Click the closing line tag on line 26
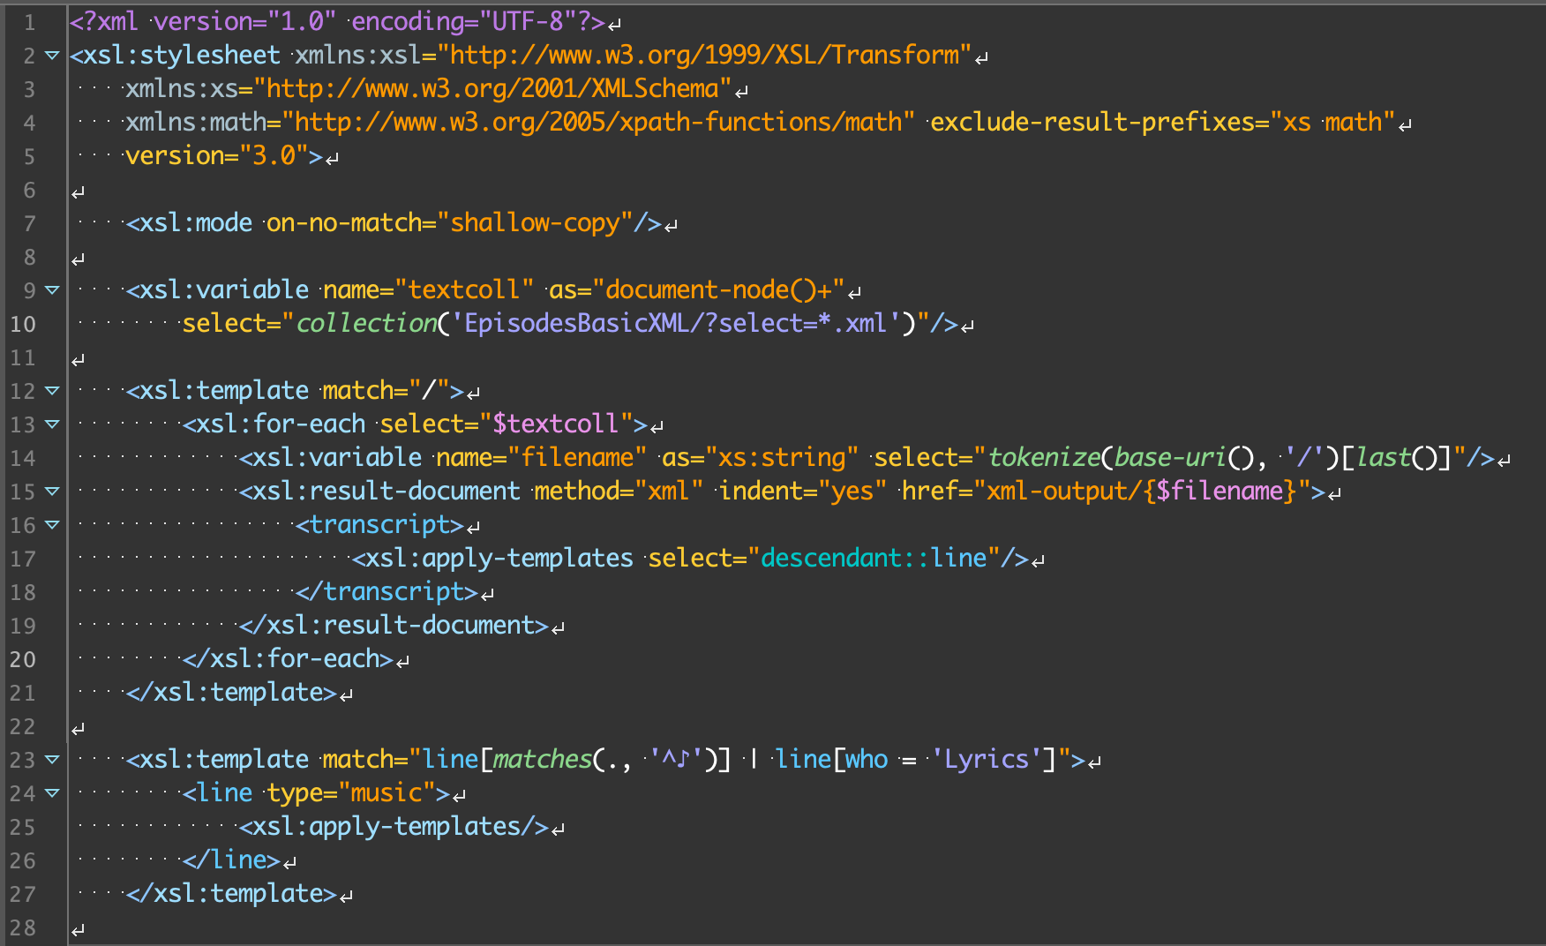Viewport: 1546px width, 946px height. coord(231,860)
